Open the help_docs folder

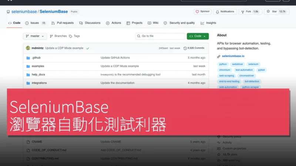click(x=38, y=75)
